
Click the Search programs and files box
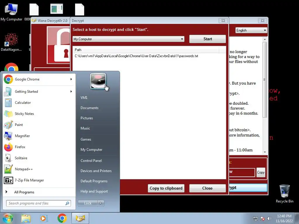coord(38,203)
